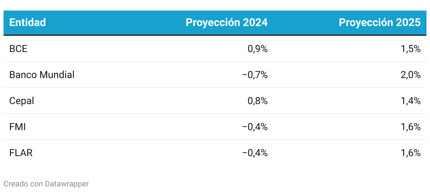Click the Proyección 2024 column header
Viewport: 430px width, 192px height.
pos(227,23)
